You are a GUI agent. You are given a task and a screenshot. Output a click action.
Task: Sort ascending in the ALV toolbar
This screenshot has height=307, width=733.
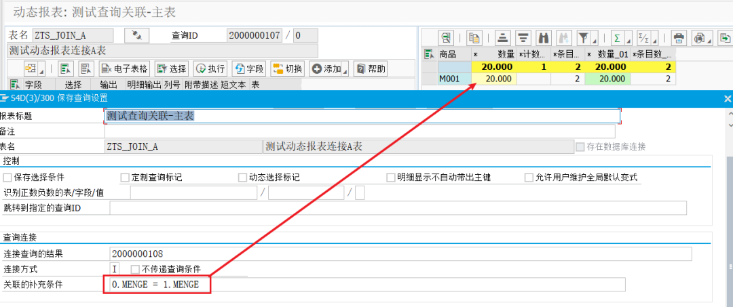click(x=502, y=37)
